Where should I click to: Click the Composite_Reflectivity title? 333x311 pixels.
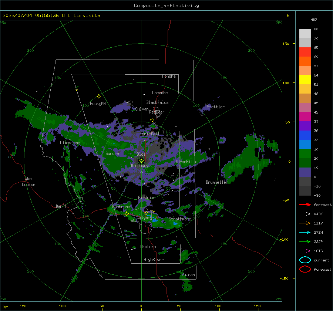pos(166,6)
